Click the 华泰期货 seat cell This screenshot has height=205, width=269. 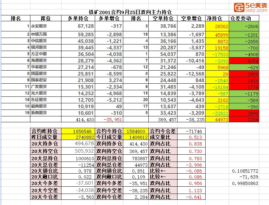point(46,67)
